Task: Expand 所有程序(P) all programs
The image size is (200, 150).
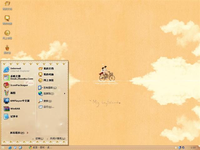Action: pyautogui.click(x=19, y=133)
